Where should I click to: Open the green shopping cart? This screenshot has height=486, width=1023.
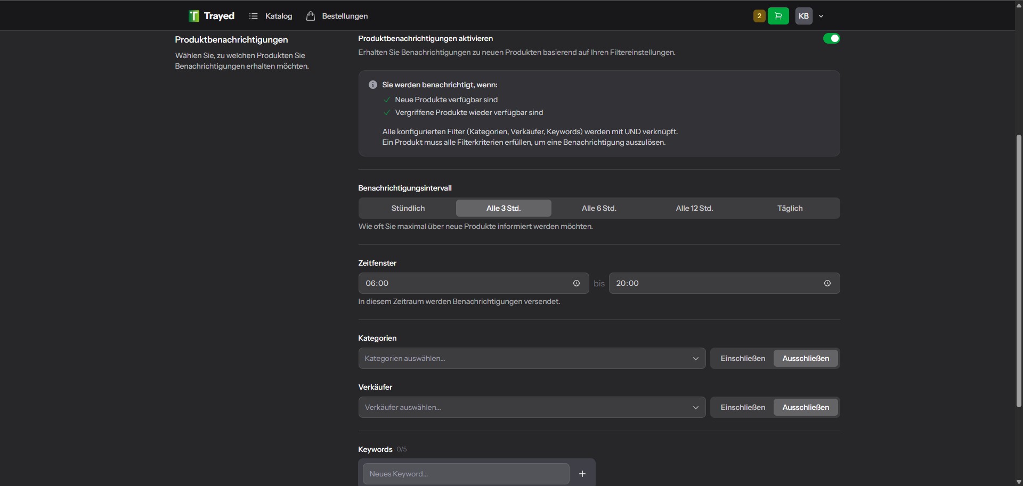(778, 16)
